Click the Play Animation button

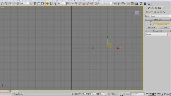coord(153,94)
